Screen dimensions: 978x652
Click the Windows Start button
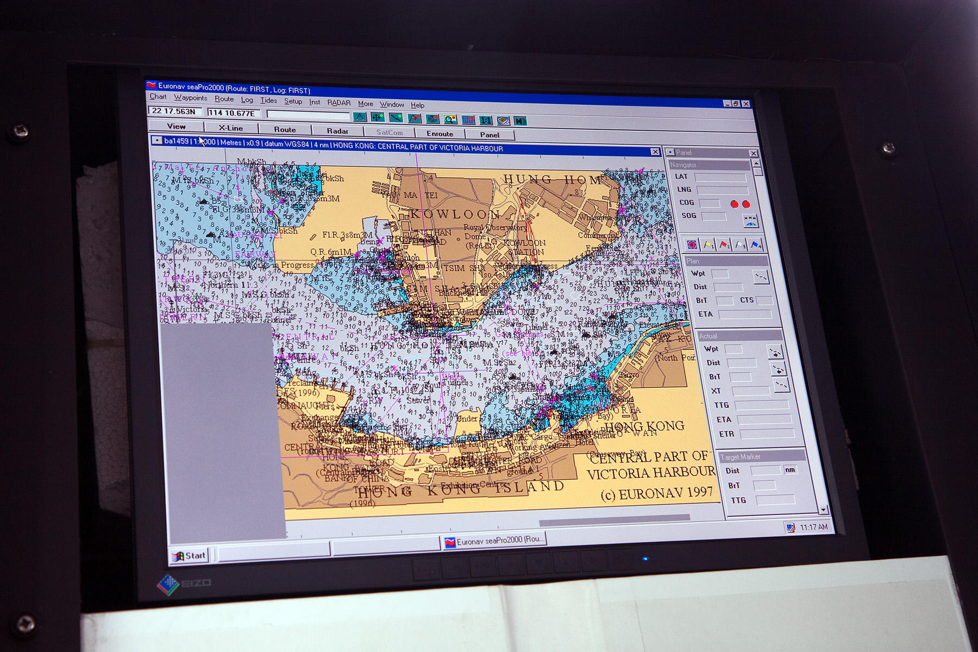point(190,556)
